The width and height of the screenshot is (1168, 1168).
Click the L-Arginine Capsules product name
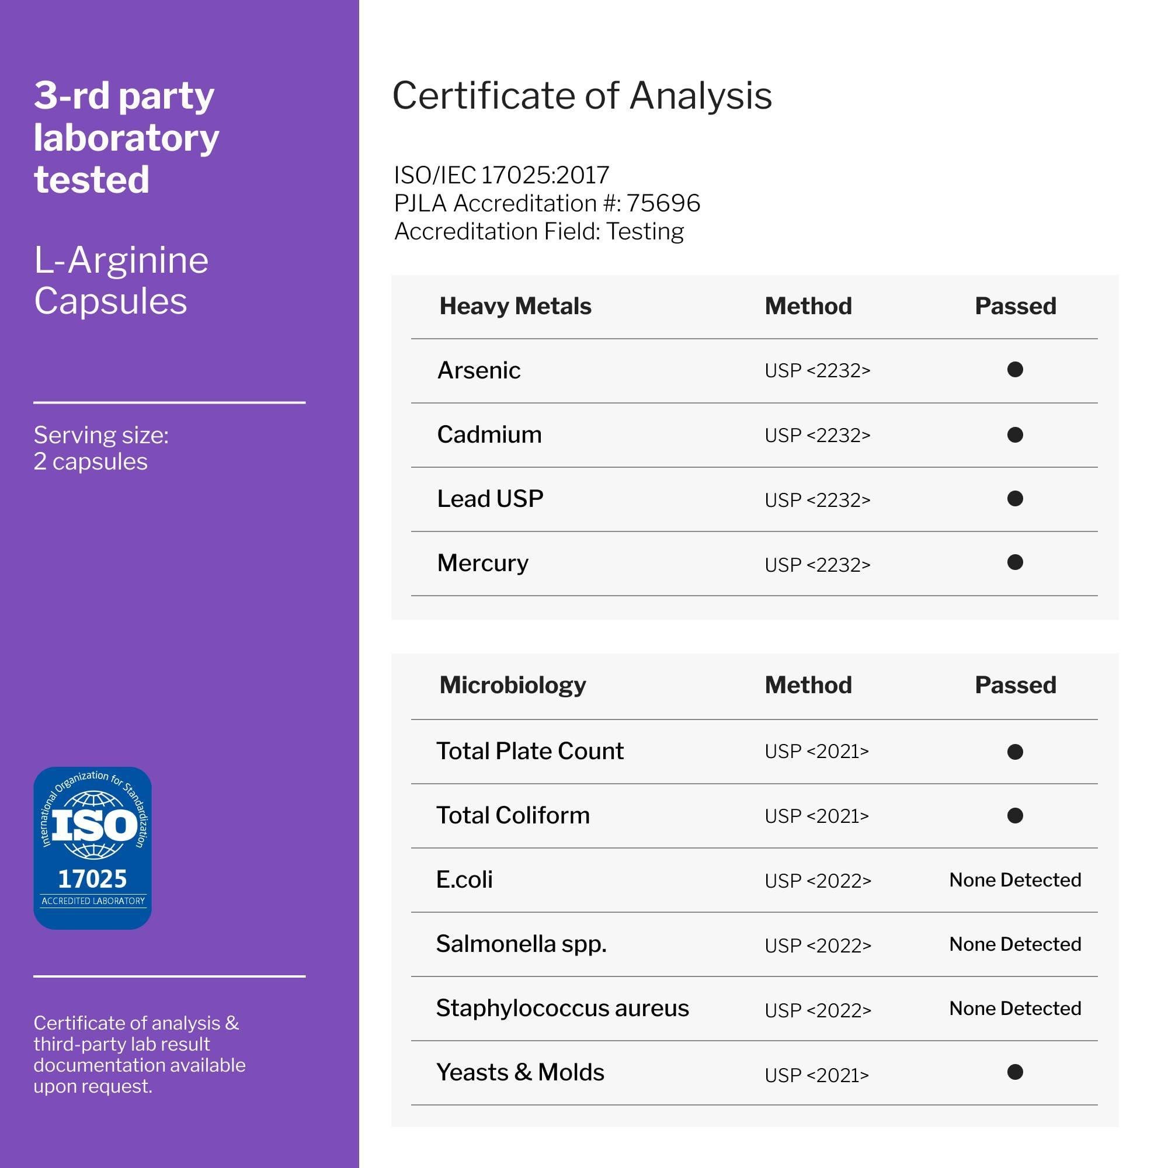tap(121, 280)
